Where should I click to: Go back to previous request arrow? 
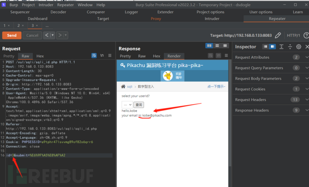pyautogui.click(x=47, y=35)
